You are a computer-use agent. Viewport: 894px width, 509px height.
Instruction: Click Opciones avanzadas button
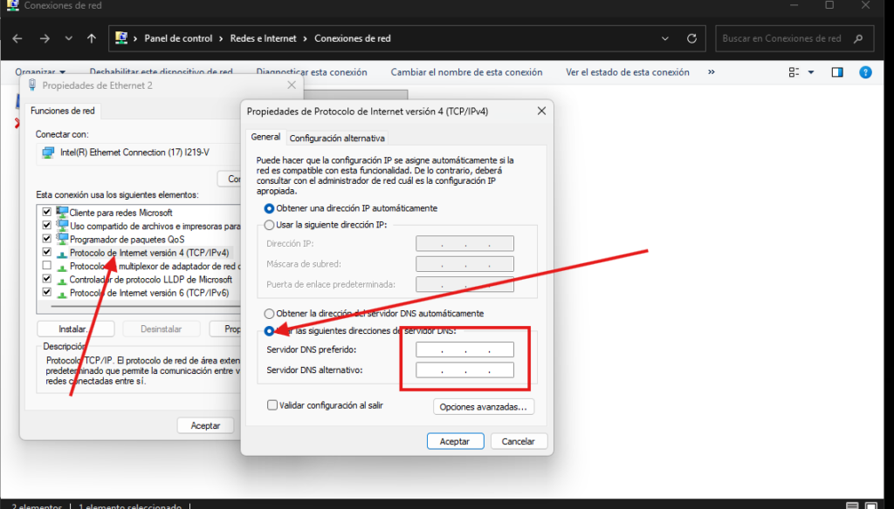click(x=484, y=407)
